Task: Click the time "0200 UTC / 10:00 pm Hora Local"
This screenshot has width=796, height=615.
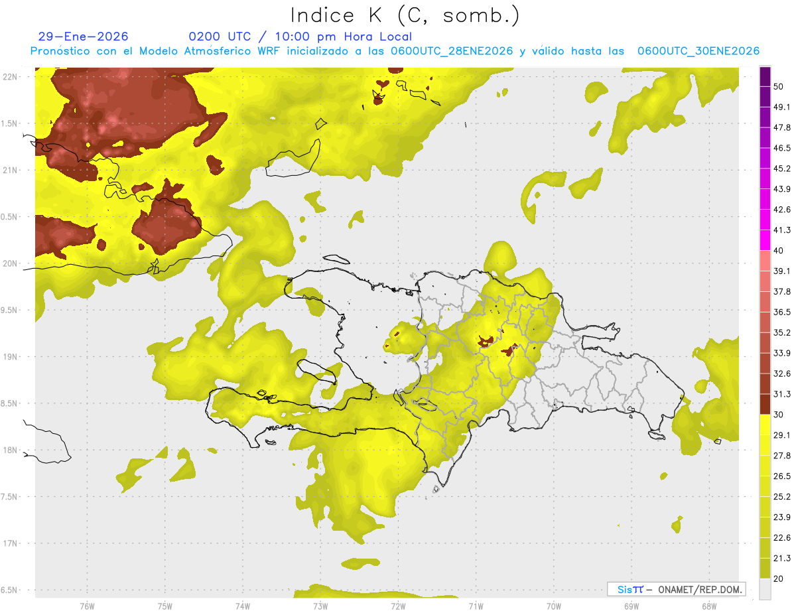Action: pos(300,36)
